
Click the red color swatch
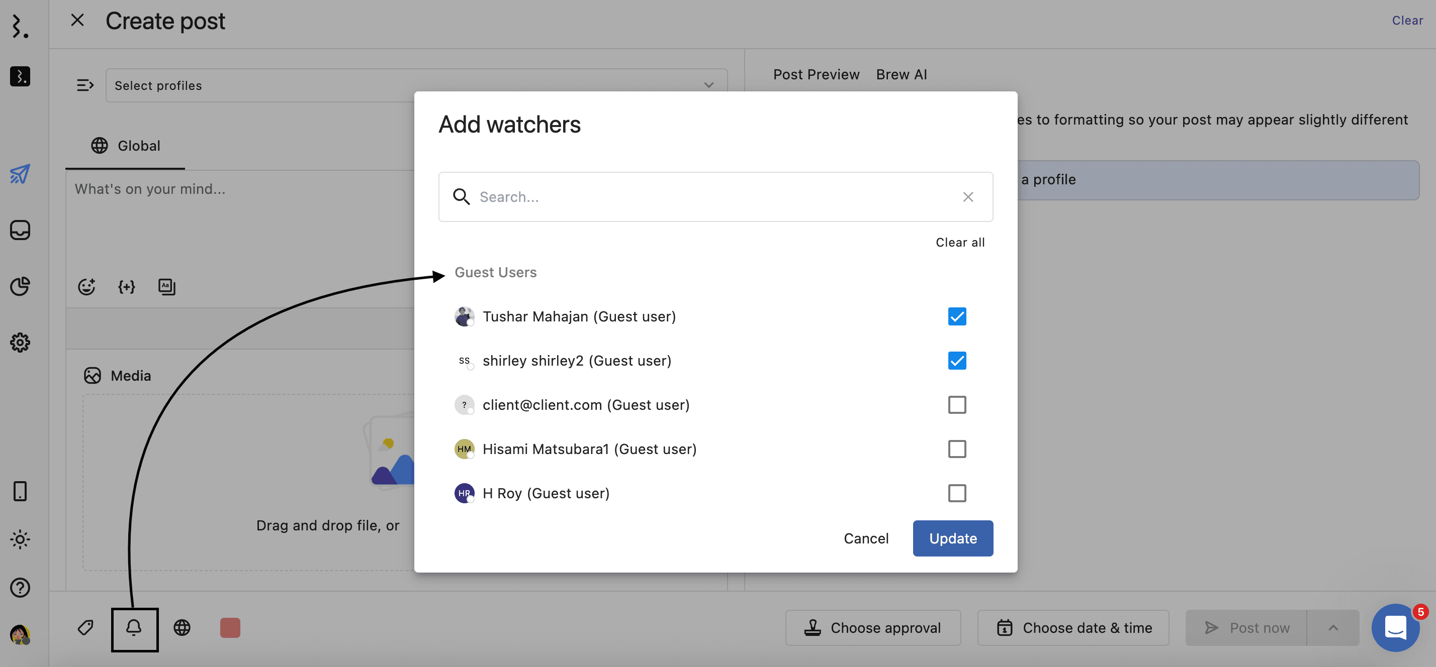pyautogui.click(x=230, y=628)
